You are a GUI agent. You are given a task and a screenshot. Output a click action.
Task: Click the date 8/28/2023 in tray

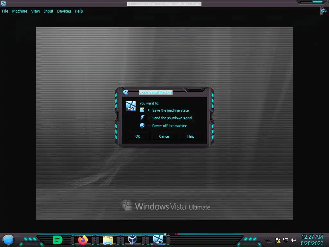[x=312, y=243]
